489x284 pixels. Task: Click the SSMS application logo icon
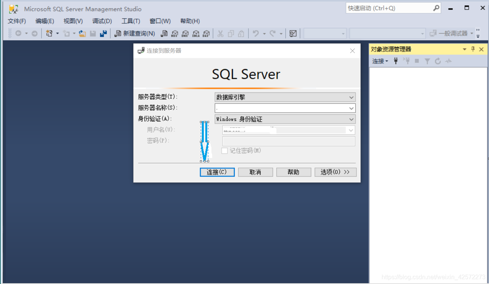14,9
